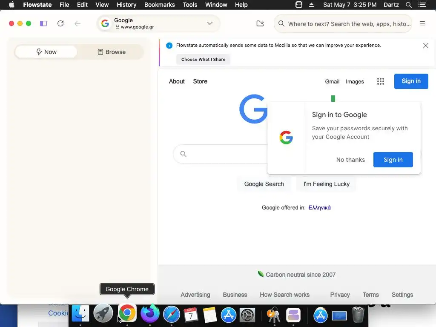Open the Terms footer link
The width and height of the screenshot is (436, 327).
coord(370,295)
